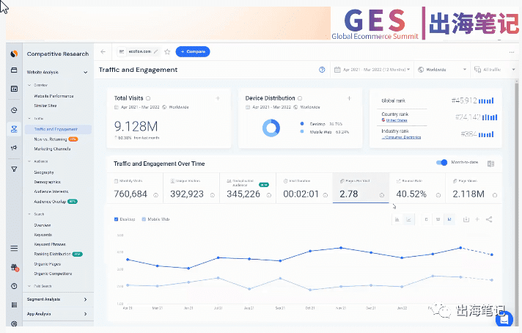Star the site as a favorite

(167, 51)
